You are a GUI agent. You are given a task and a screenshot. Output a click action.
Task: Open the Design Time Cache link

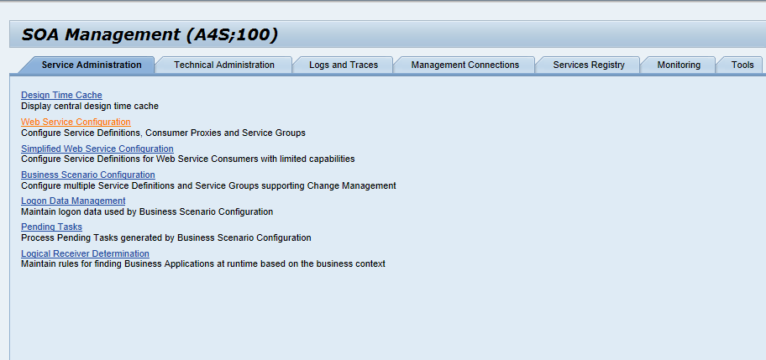coord(61,96)
